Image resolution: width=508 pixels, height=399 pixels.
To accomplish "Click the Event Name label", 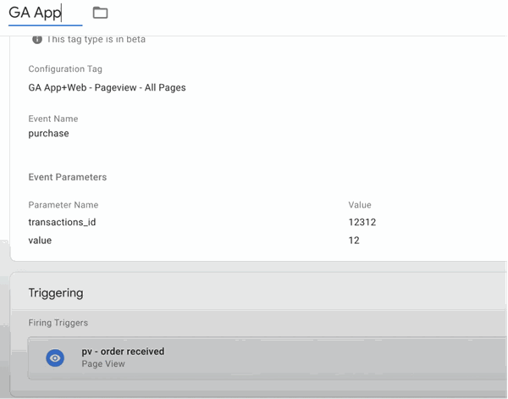I will (52, 119).
